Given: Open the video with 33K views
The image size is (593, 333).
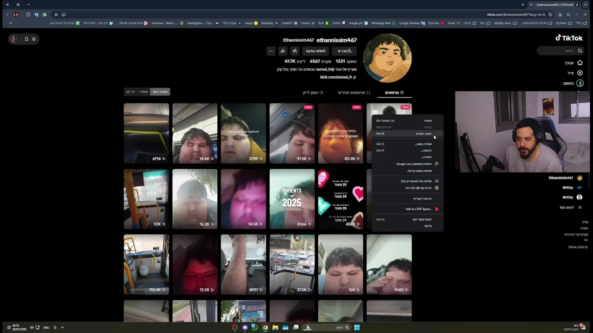Looking at the screenshot, I should coord(146,199).
